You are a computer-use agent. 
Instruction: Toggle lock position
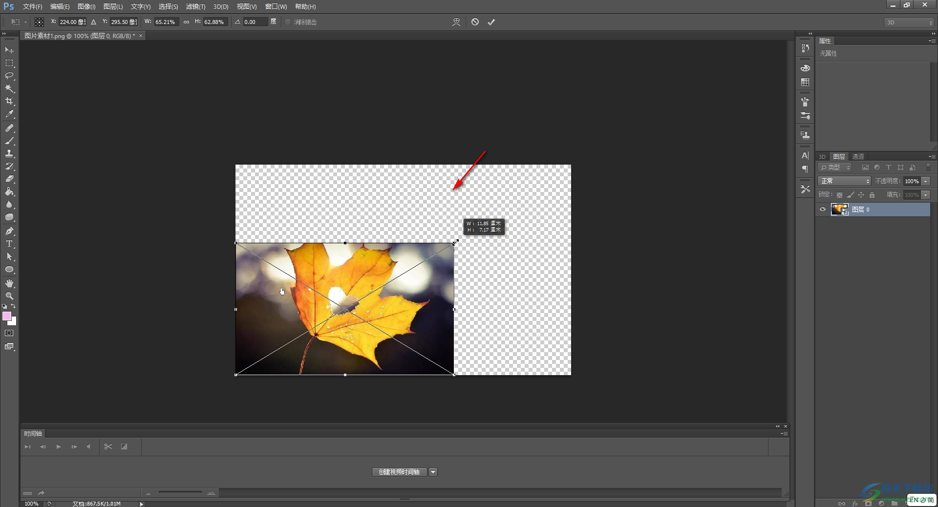click(861, 195)
